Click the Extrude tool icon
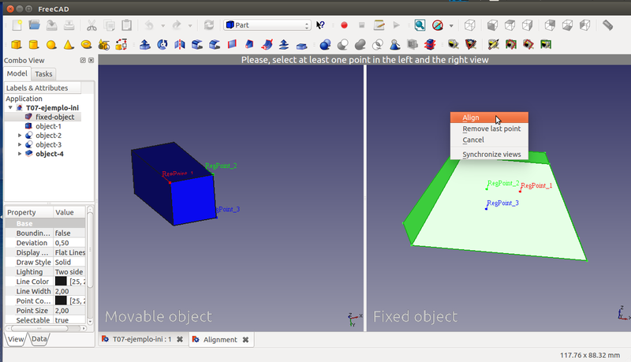This screenshot has height=362, width=631. pyautogui.click(x=146, y=44)
